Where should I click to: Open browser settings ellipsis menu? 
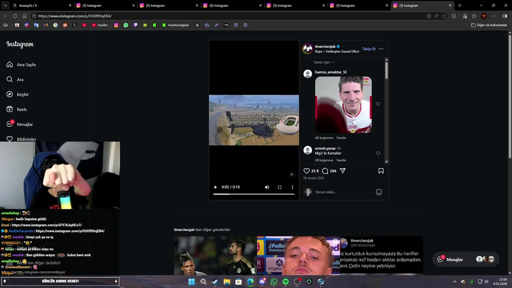(493, 16)
